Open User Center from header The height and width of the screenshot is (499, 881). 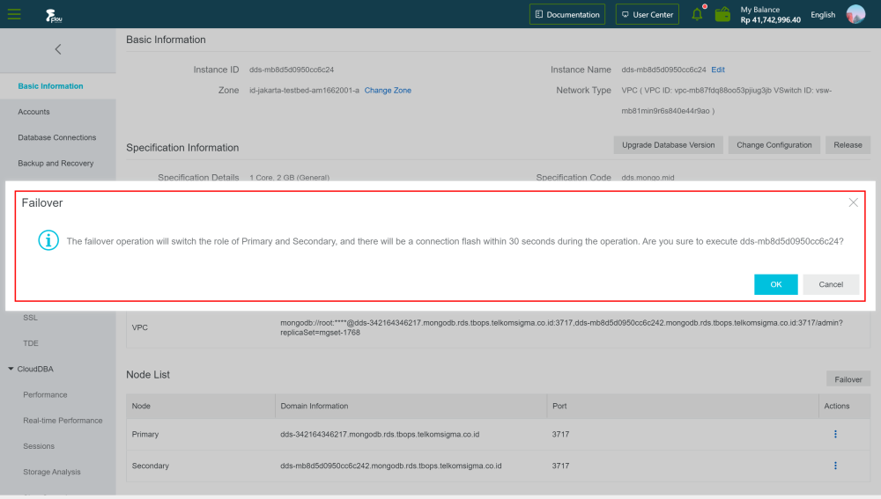[648, 15]
